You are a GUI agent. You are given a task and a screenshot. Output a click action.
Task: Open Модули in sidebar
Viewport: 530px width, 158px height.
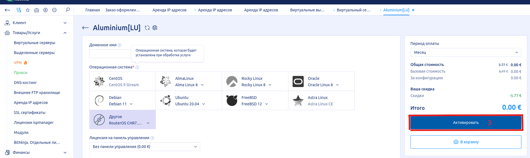click(21, 132)
